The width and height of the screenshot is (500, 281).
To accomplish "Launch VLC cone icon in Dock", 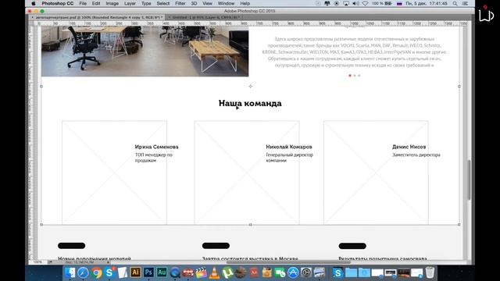I will click(214, 272).
